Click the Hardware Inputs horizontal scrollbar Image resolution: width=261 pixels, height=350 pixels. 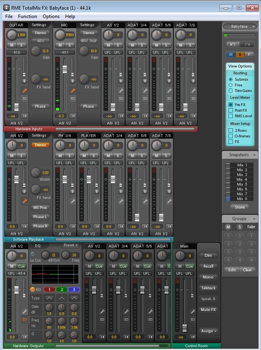coord(125,129)
